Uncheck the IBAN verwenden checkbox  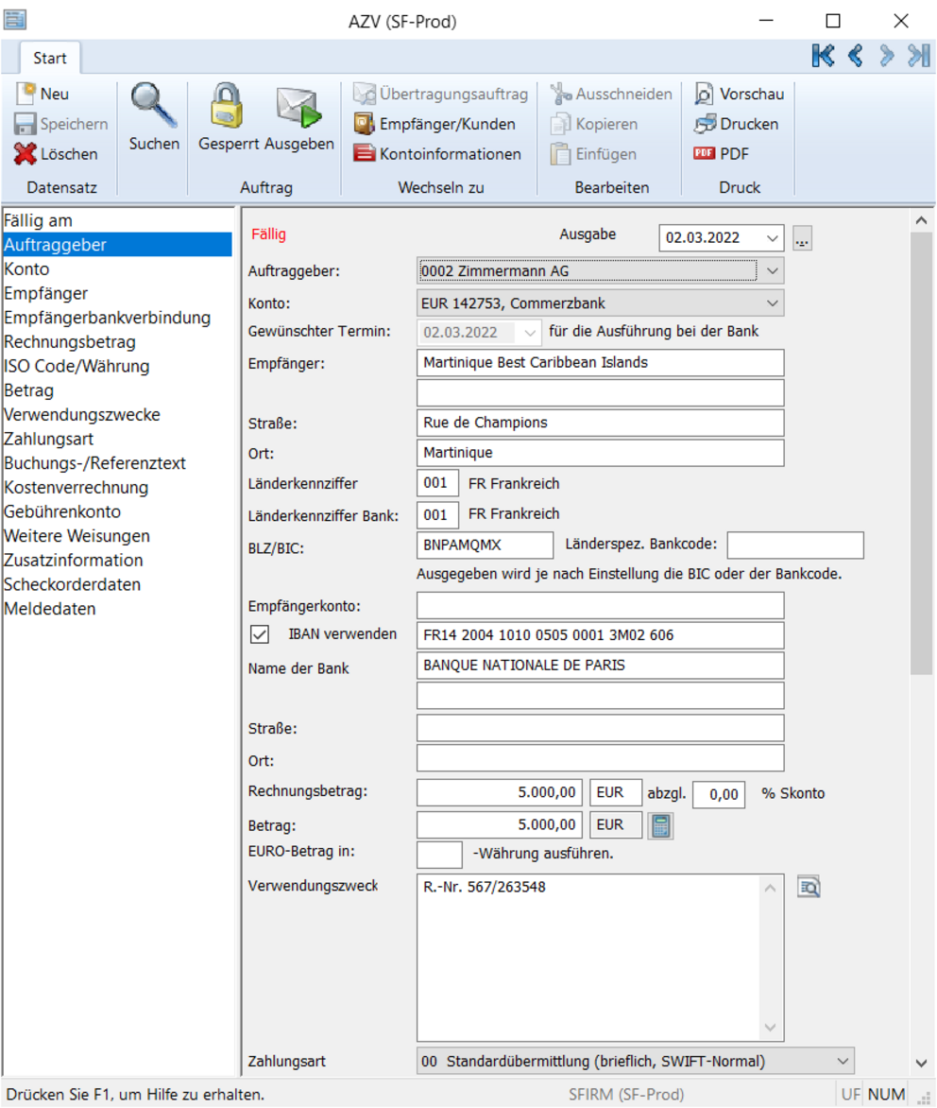pos(259,633)
